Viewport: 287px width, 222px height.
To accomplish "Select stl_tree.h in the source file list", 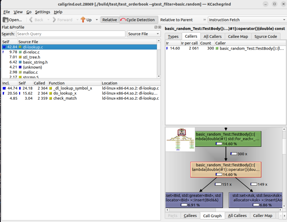I will [79, 57].
